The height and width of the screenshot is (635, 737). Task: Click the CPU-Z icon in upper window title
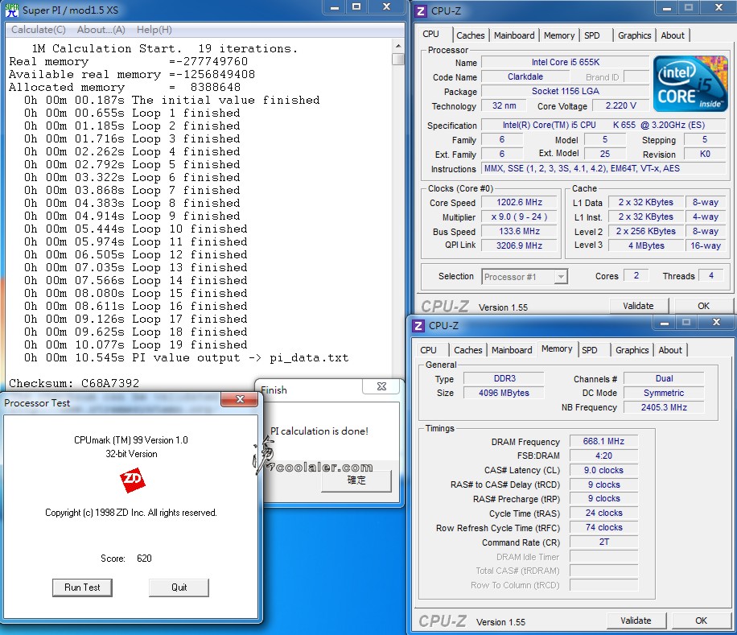pyautogui.click(x=421, y=10)
